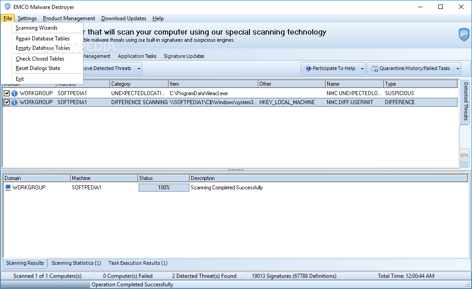This screenshot has width=472, height=289.
Task: Click the Remove Detected Threats button
Action: click(109, 68)
